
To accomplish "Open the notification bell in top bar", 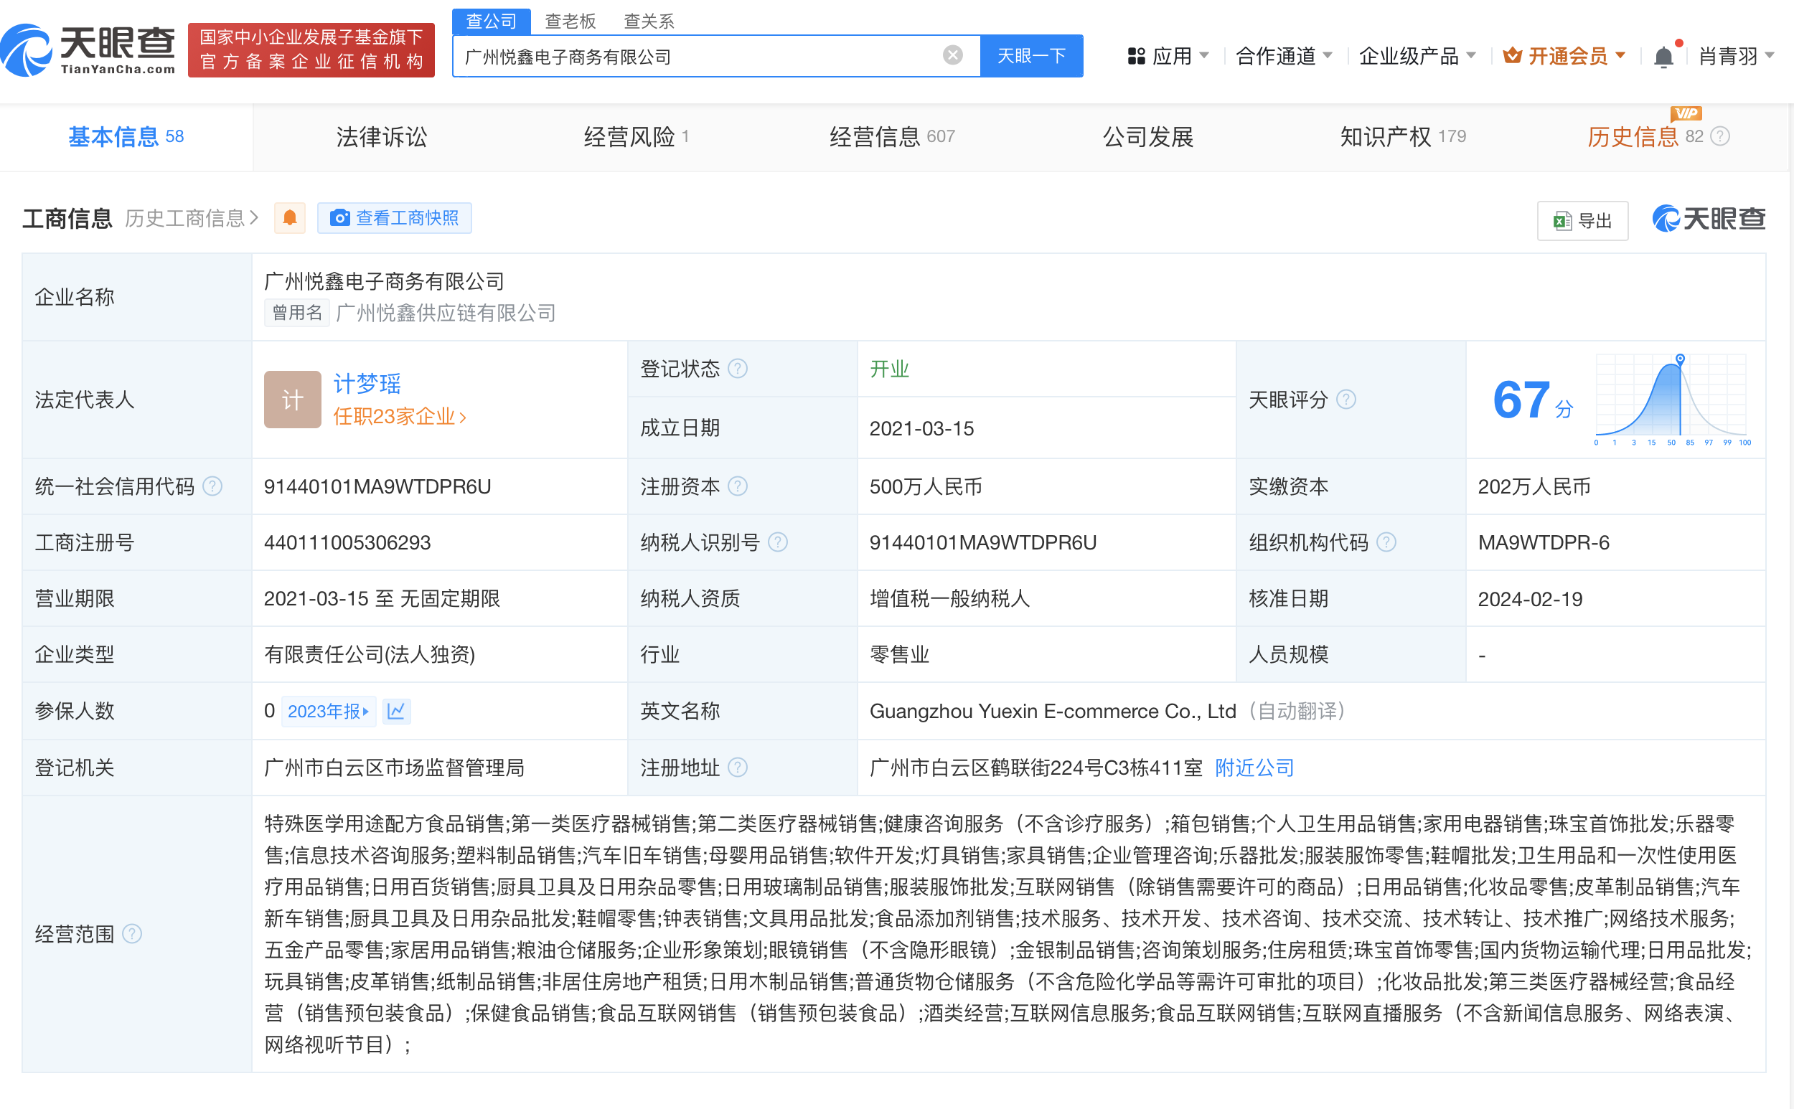I will (x=1664, y=56).
